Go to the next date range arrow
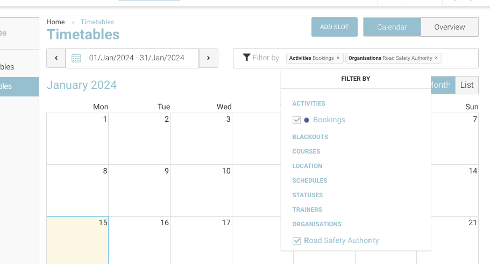The image size is (490, 264). pos(208,58)
